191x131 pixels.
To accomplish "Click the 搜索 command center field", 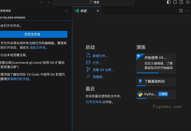I will point(94,2).
